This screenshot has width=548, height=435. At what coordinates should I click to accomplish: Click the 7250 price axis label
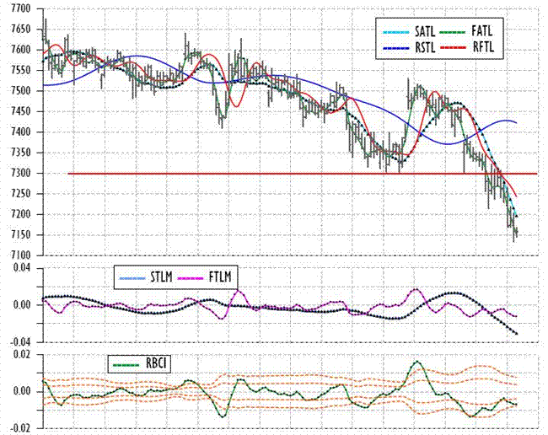click(20, 194)
